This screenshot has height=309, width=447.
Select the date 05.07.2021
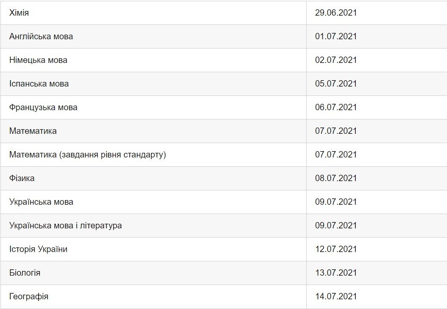(x=336, y=84)
